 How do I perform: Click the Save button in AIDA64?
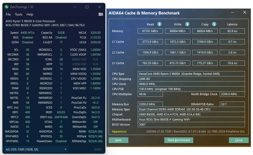(x=118, y=140)
